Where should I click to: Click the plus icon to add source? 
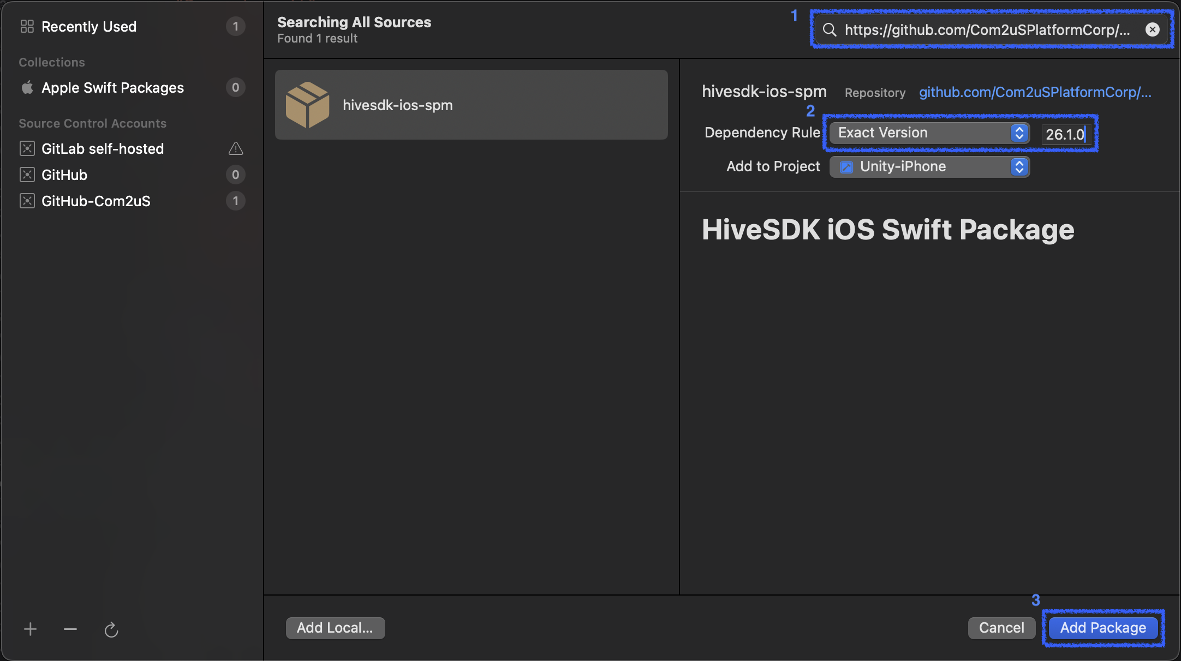click(x=31, y=629)
